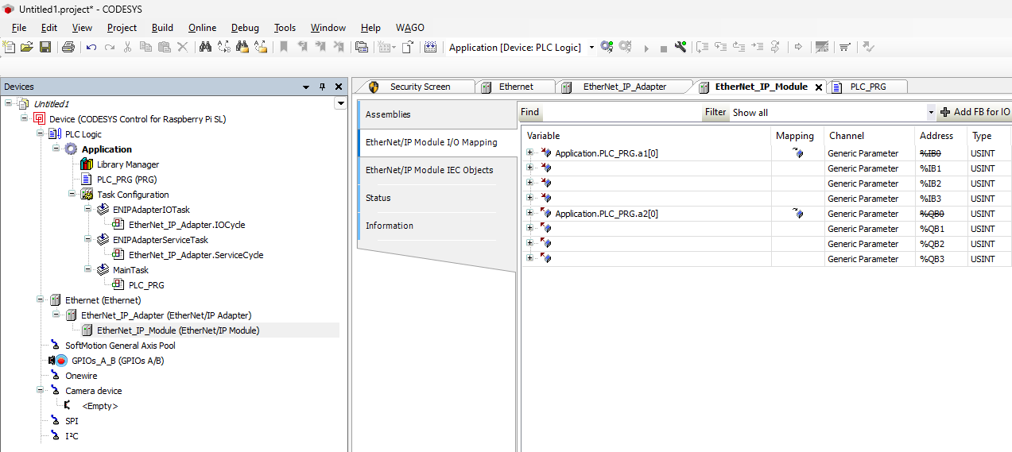This screenshot has width=1012, height=452.
Task: Click the Find input field
Action: (x=622, y=112)
